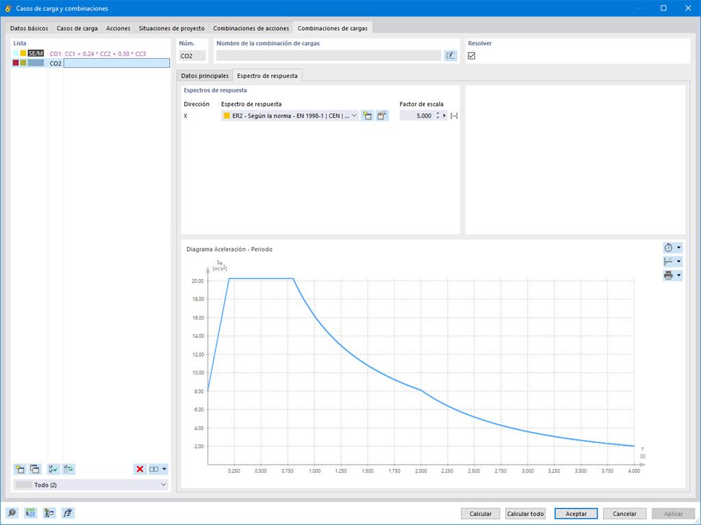This screenshot has width=701, height=525.
Task: Click the red color swatch of CO2
Action: click(x=16, y=63)
